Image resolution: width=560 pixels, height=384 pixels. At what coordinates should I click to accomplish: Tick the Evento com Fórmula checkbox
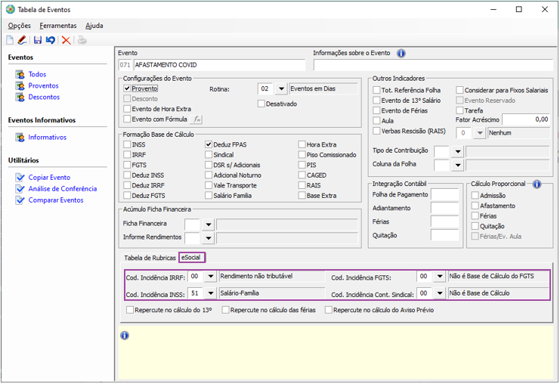click(x=127, y=119)
